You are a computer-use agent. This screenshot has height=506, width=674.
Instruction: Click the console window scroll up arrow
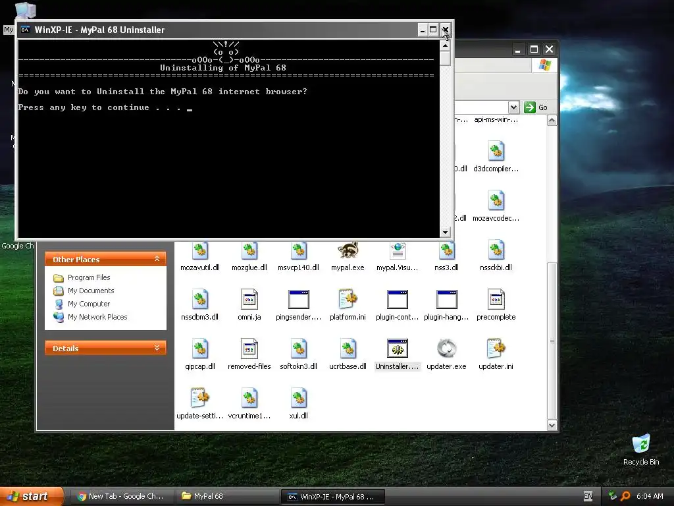click(x=446, y=45)
